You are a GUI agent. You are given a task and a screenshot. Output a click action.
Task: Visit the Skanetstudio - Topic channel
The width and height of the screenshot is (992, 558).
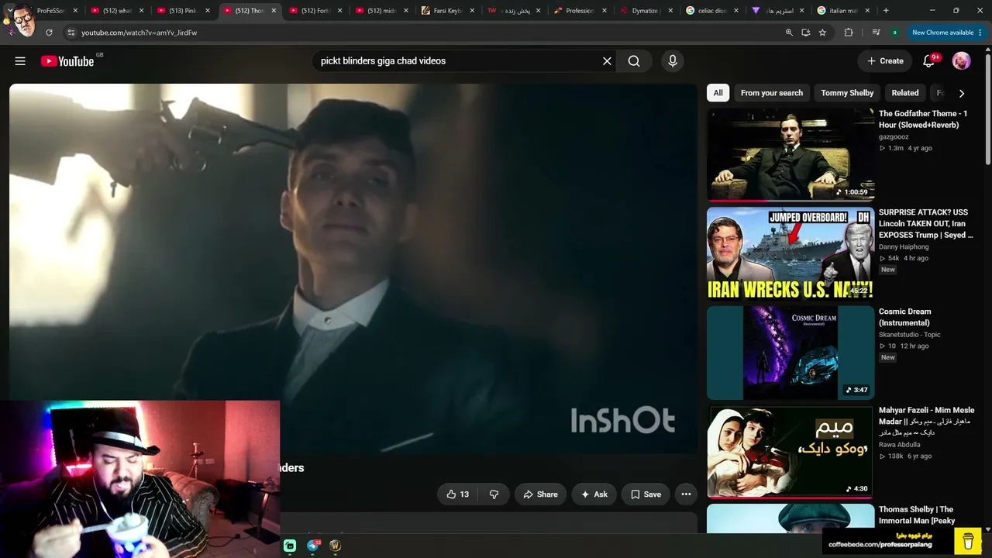coord(910,335)
